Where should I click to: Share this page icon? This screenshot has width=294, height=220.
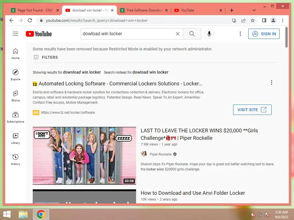243,20
